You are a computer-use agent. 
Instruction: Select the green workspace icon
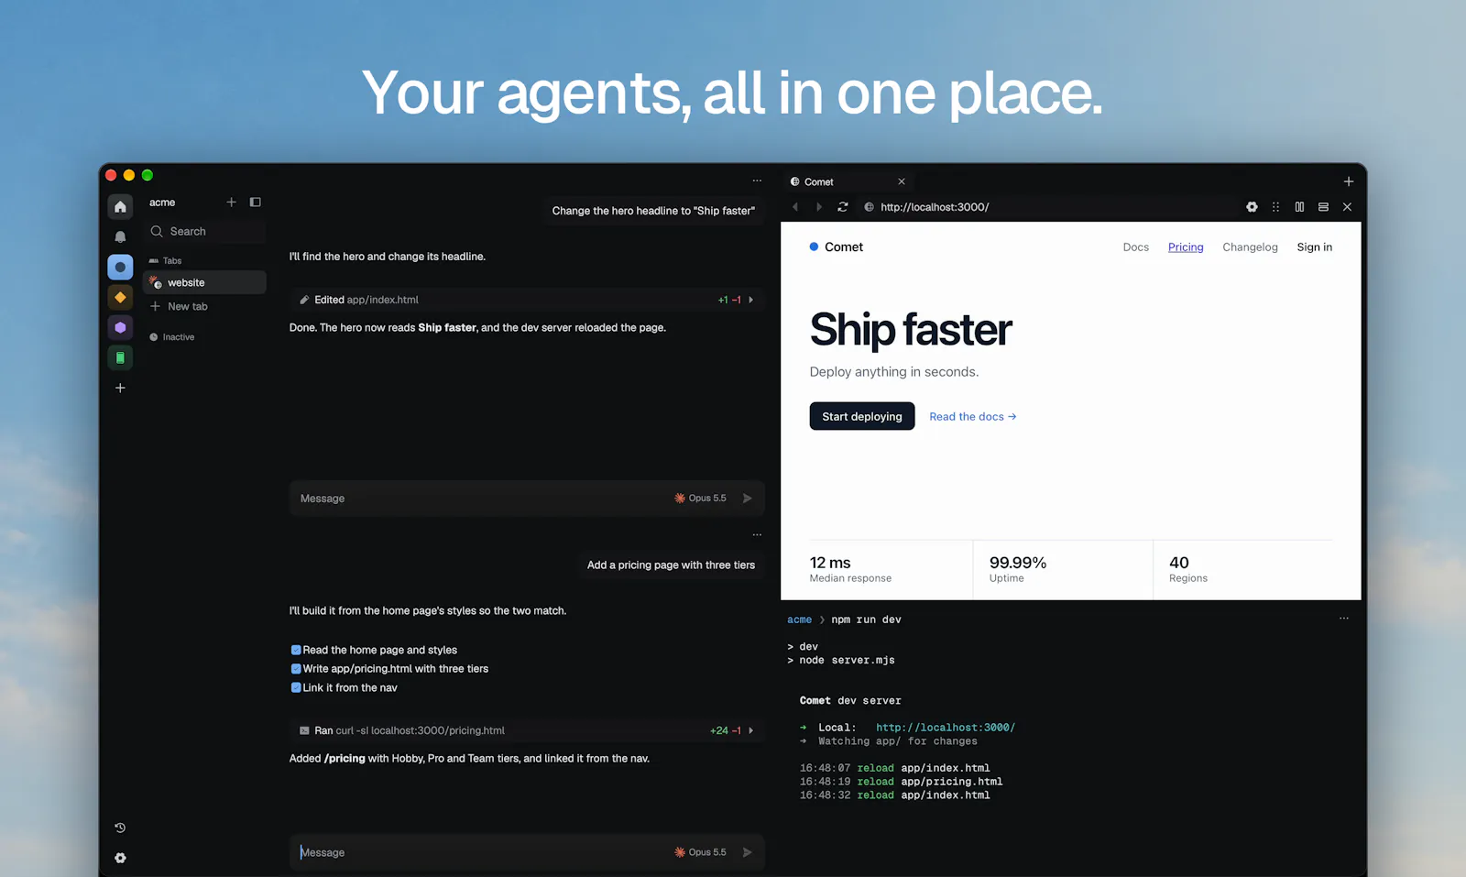(x=120, y=357)
